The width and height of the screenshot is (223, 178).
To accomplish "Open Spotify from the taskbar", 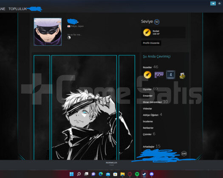I will pyautogui.click(x=137, y=174).
